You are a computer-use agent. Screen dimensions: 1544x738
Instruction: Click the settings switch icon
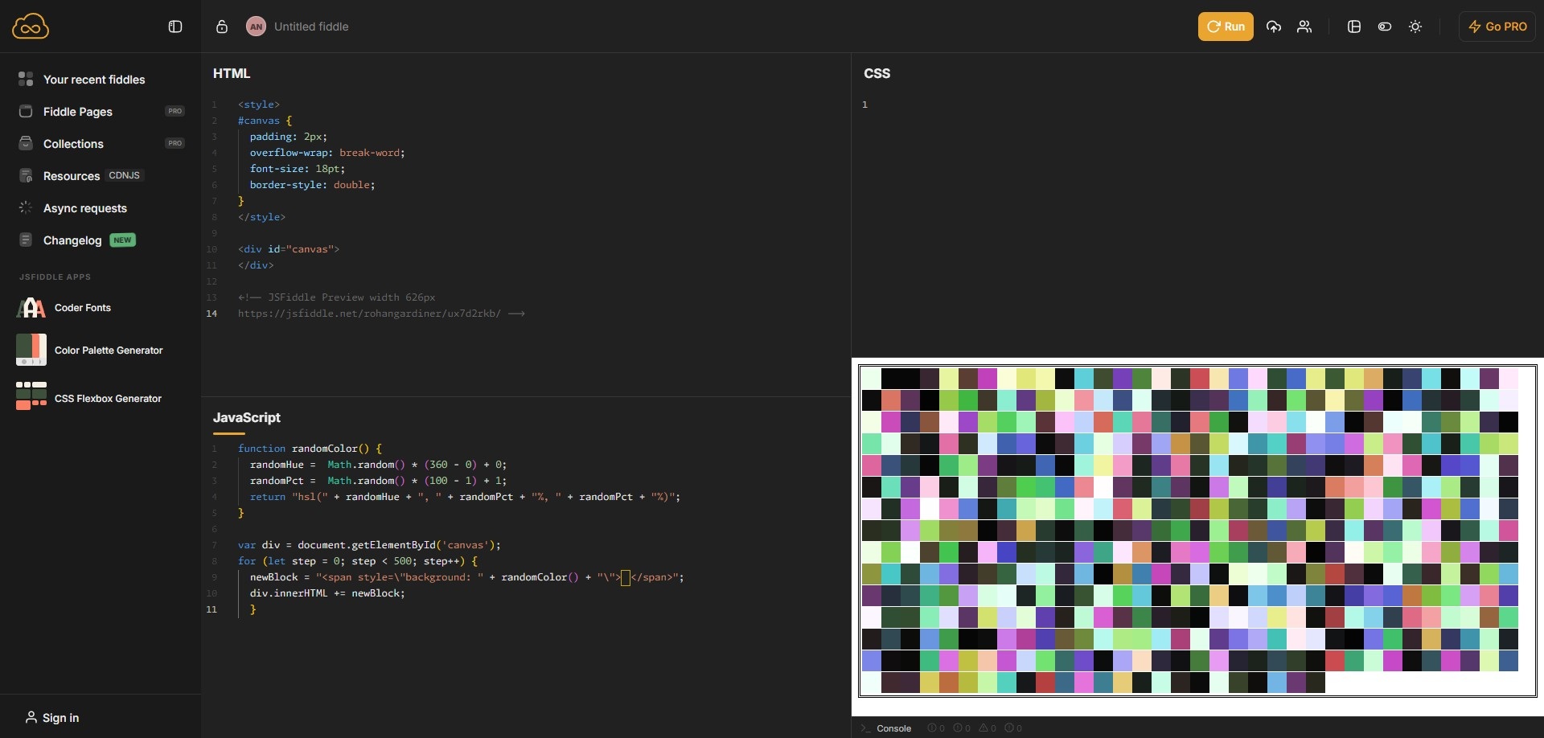[1385, 27]
